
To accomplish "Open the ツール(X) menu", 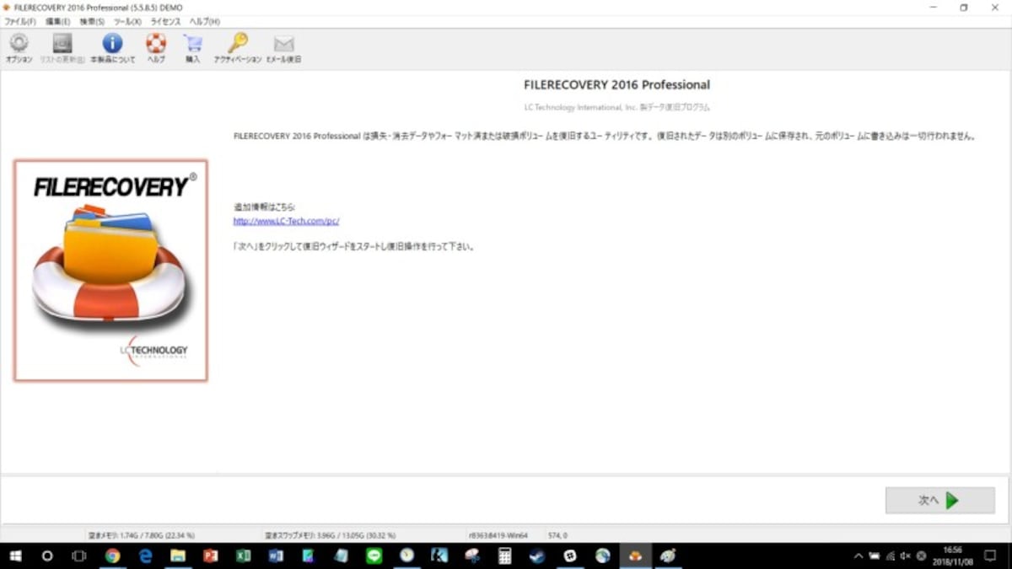I will coord(127,21).
